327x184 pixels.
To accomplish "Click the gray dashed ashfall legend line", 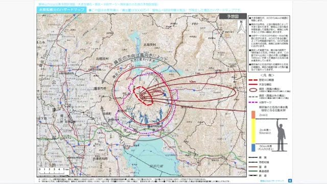I will point(253,97).
